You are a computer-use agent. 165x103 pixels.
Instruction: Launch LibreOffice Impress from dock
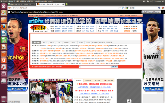4,47
